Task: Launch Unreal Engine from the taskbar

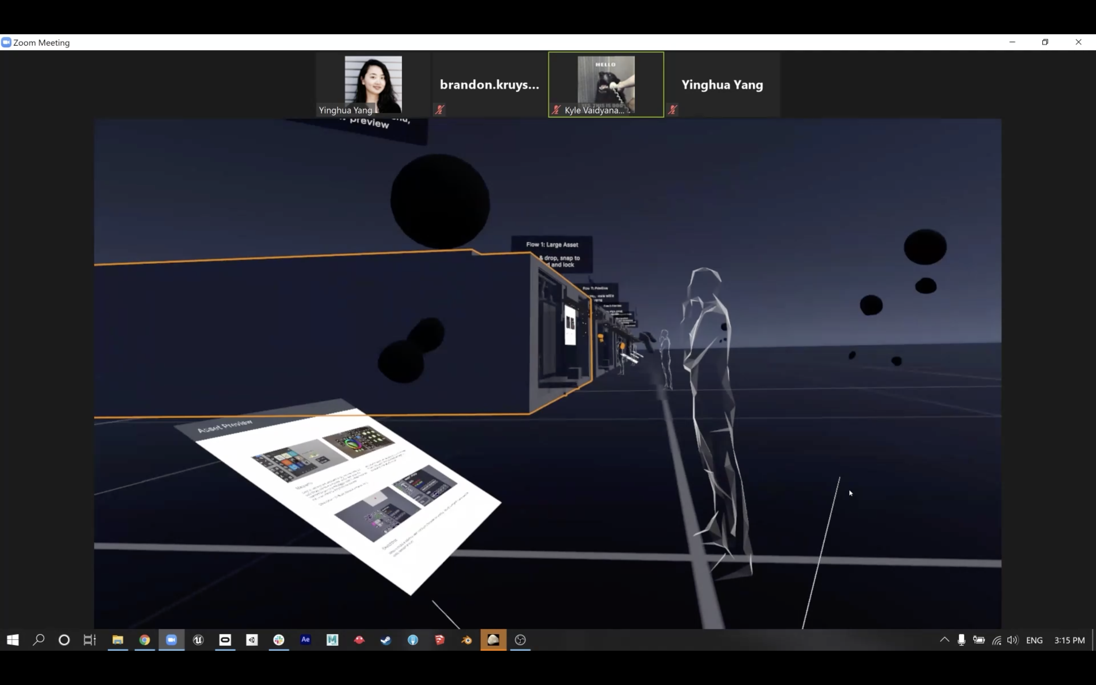Action: tap(198, 640)
